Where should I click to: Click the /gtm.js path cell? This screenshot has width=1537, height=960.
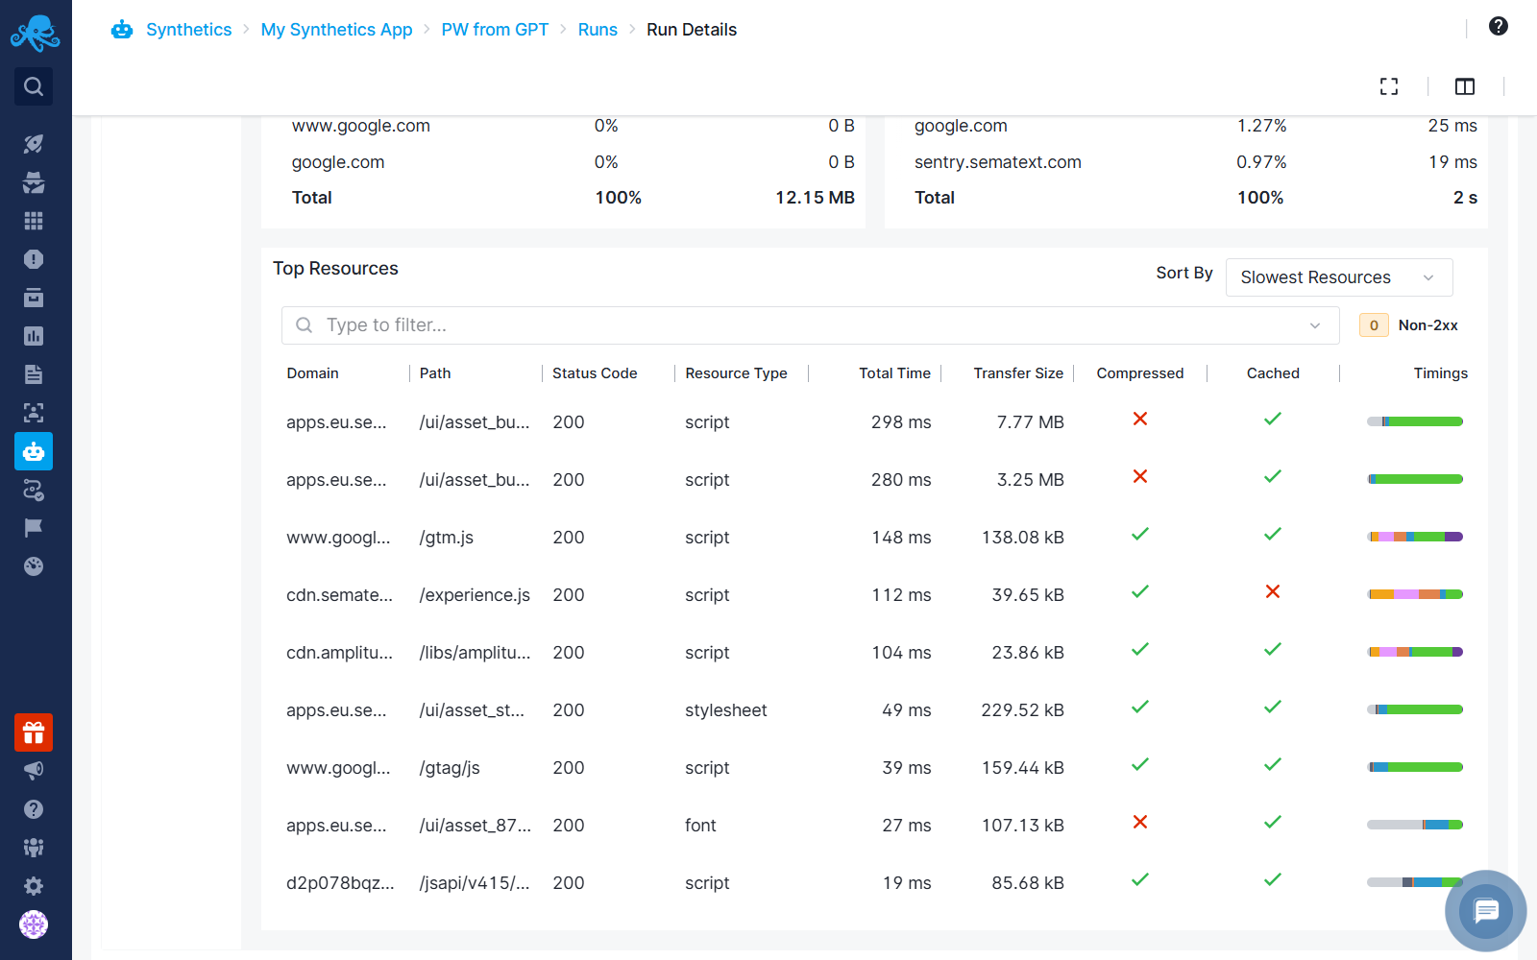point(447,538)
